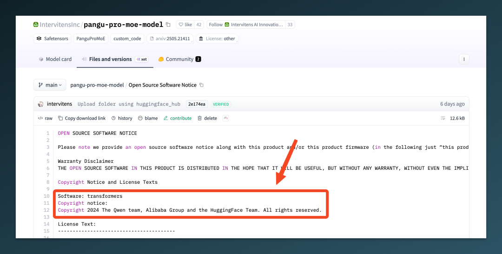Click the Copyright 2024 The Qwen team line
The height and width of the screenshot is (254, 502).
coord(190,210)
